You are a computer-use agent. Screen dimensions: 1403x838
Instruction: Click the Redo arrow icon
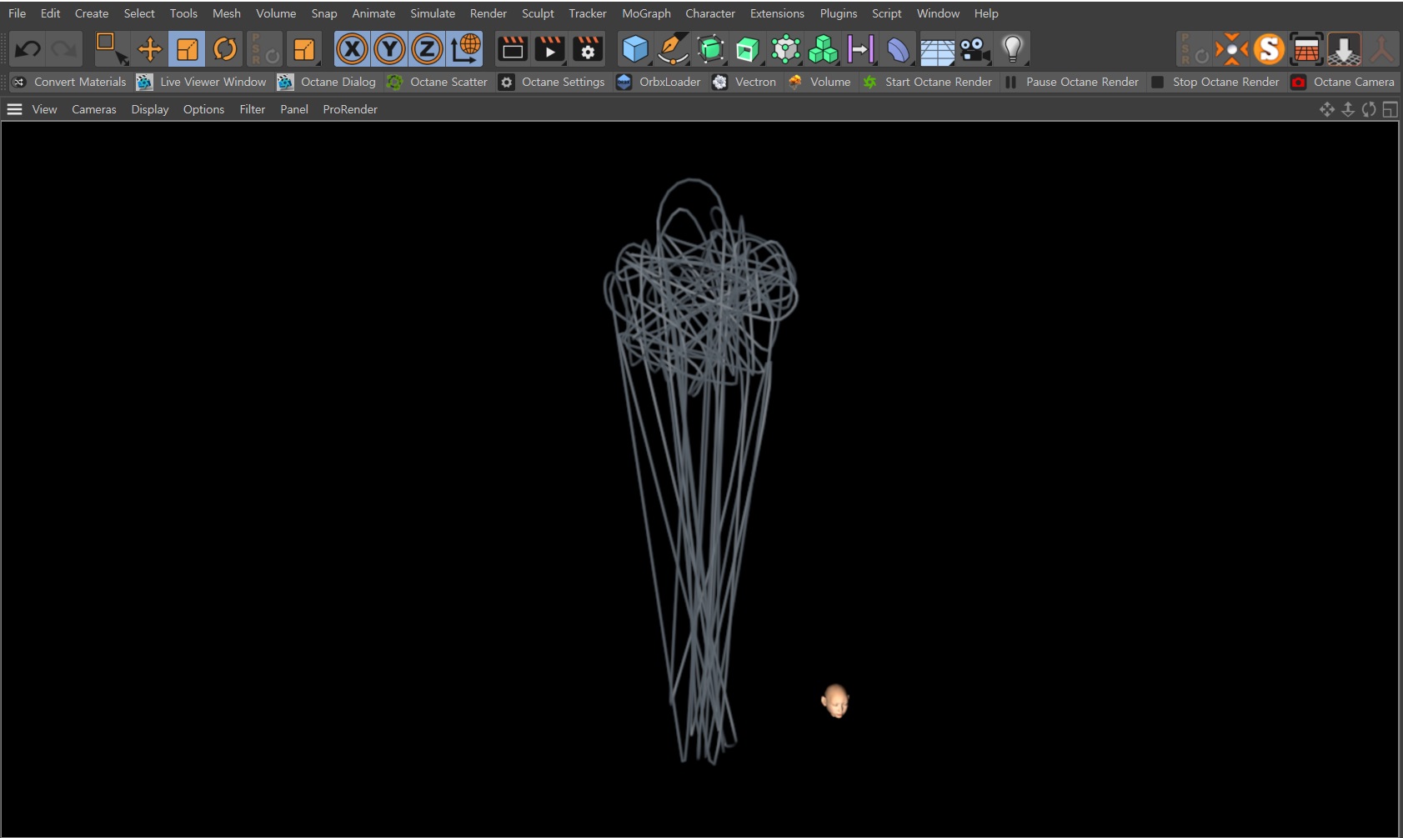[x=64, y=49]
